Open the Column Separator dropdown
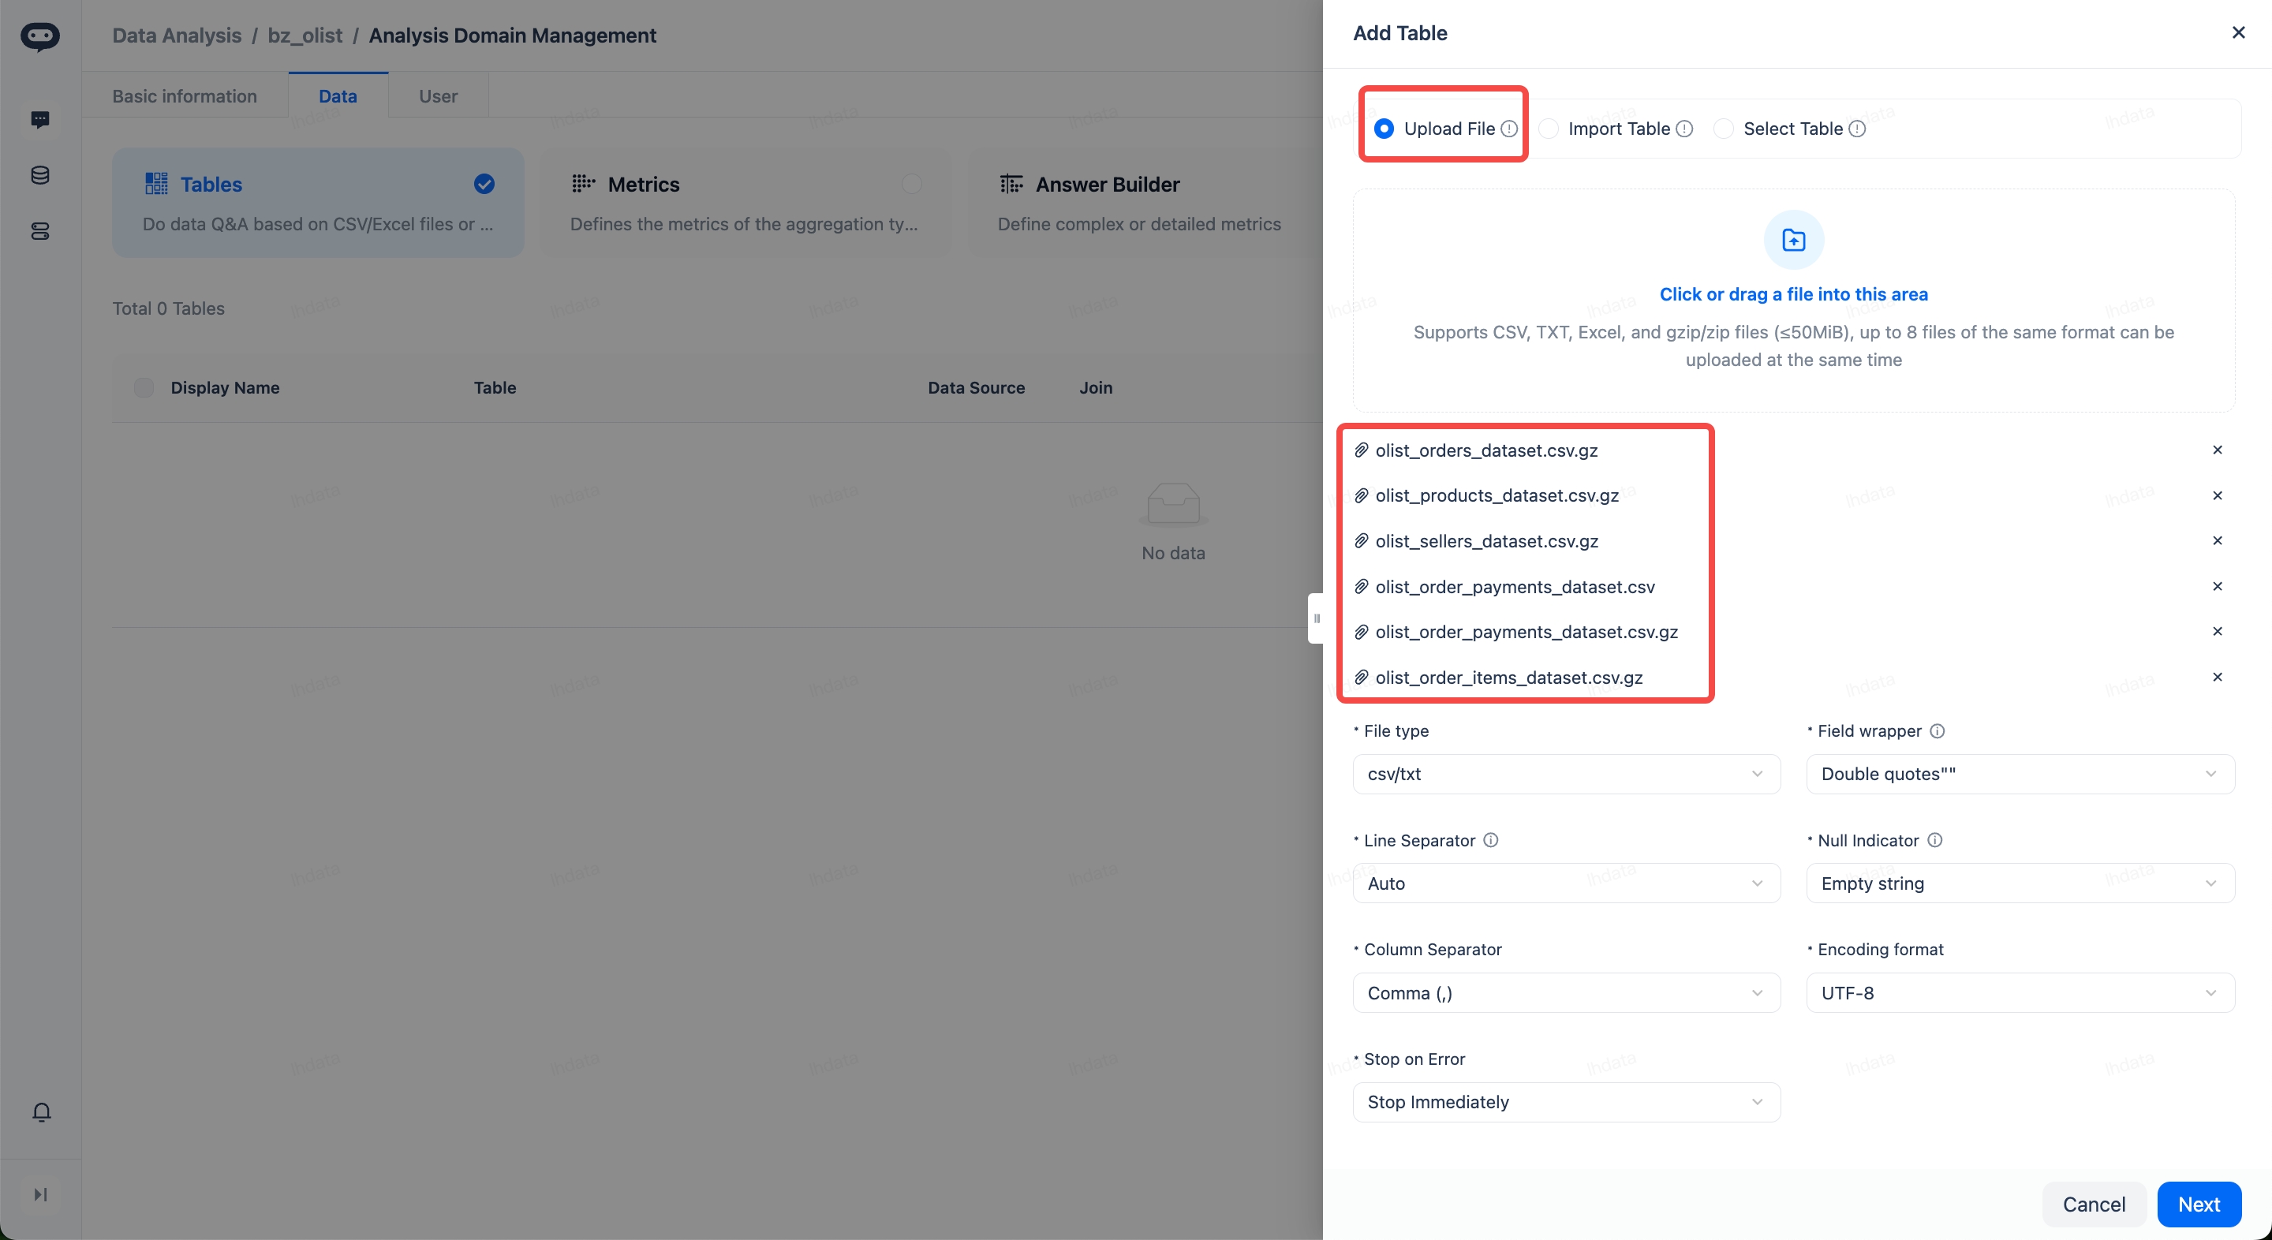The height and width of the screenshot is (1240, 2272). click(x=1565, y=993)
